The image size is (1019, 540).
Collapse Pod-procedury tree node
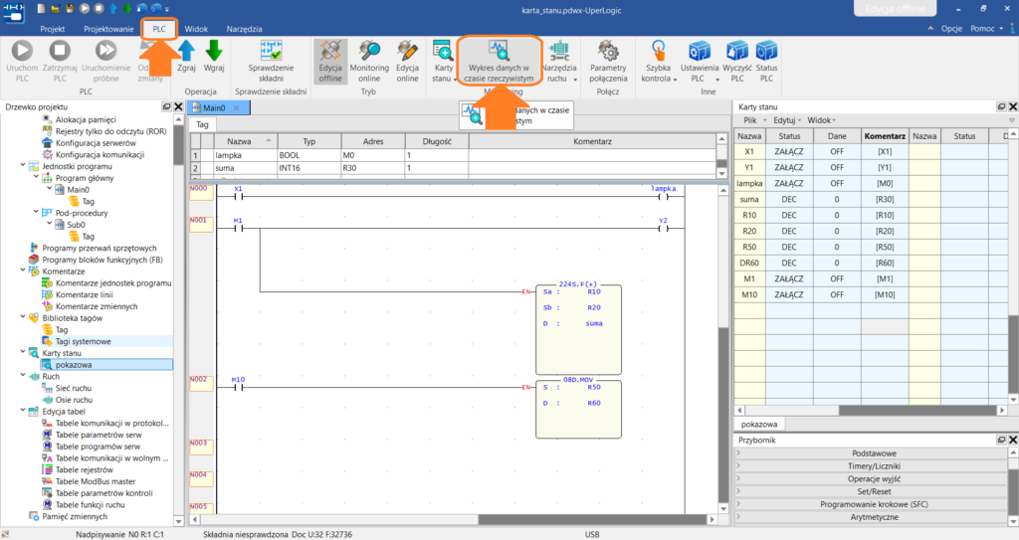coord(36,213)
